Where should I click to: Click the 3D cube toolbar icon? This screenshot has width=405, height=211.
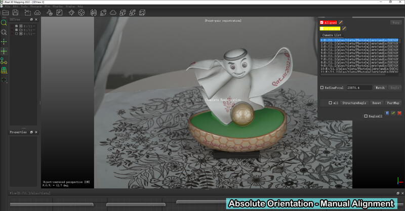[142, 12]
